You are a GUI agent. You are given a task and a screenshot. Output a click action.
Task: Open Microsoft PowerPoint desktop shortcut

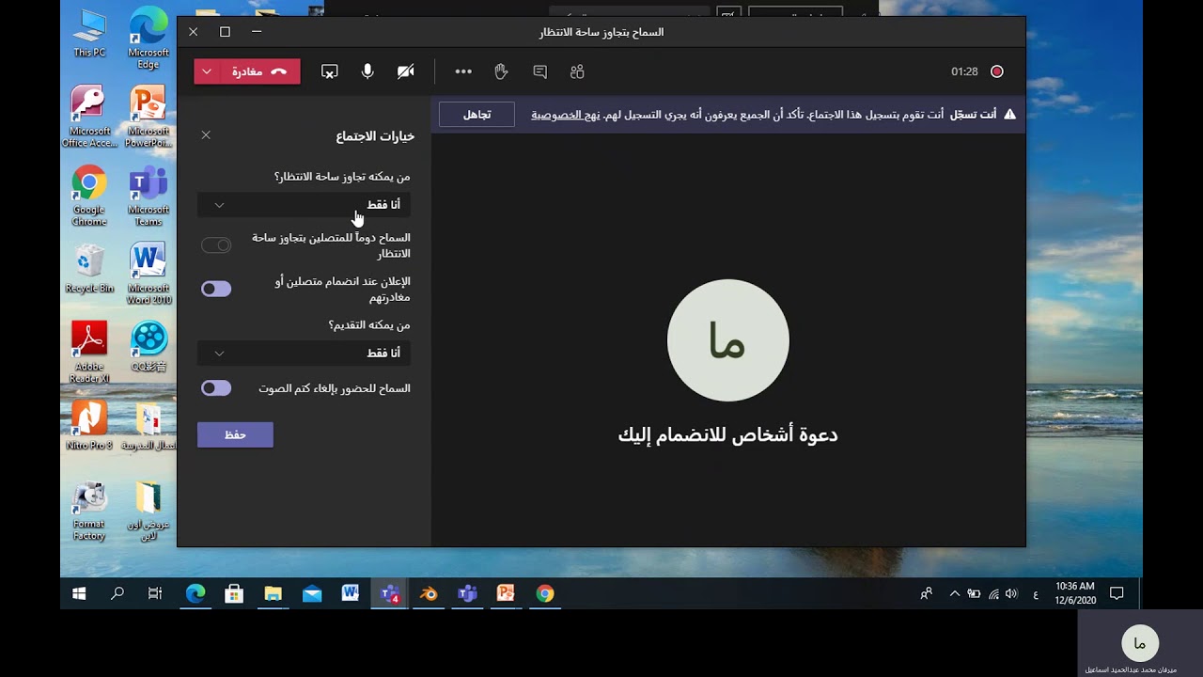tap(148, 117)
